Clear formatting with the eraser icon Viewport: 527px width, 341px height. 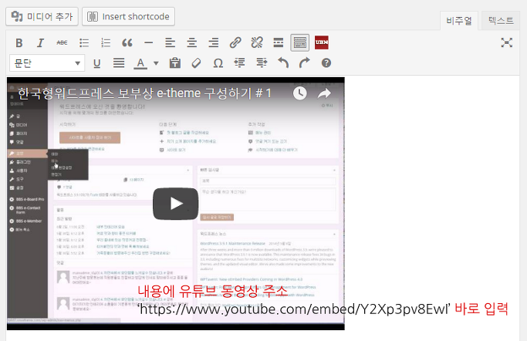[x=196, y=63]
